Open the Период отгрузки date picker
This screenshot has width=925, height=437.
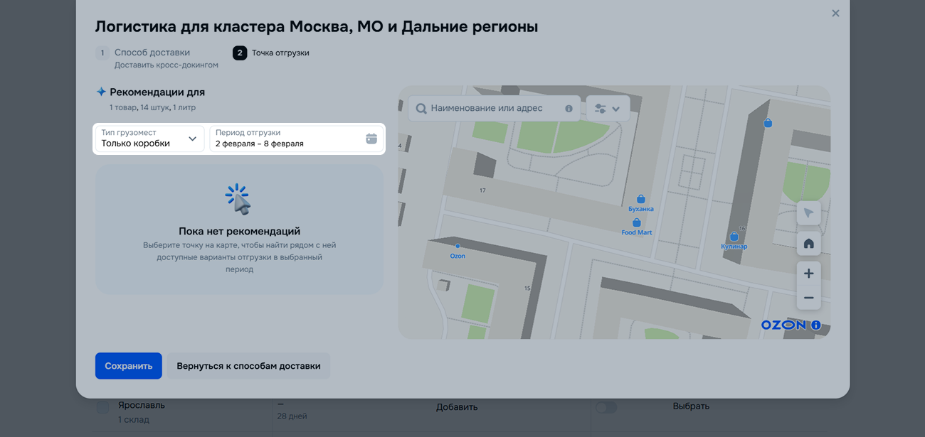pos(288,139)
